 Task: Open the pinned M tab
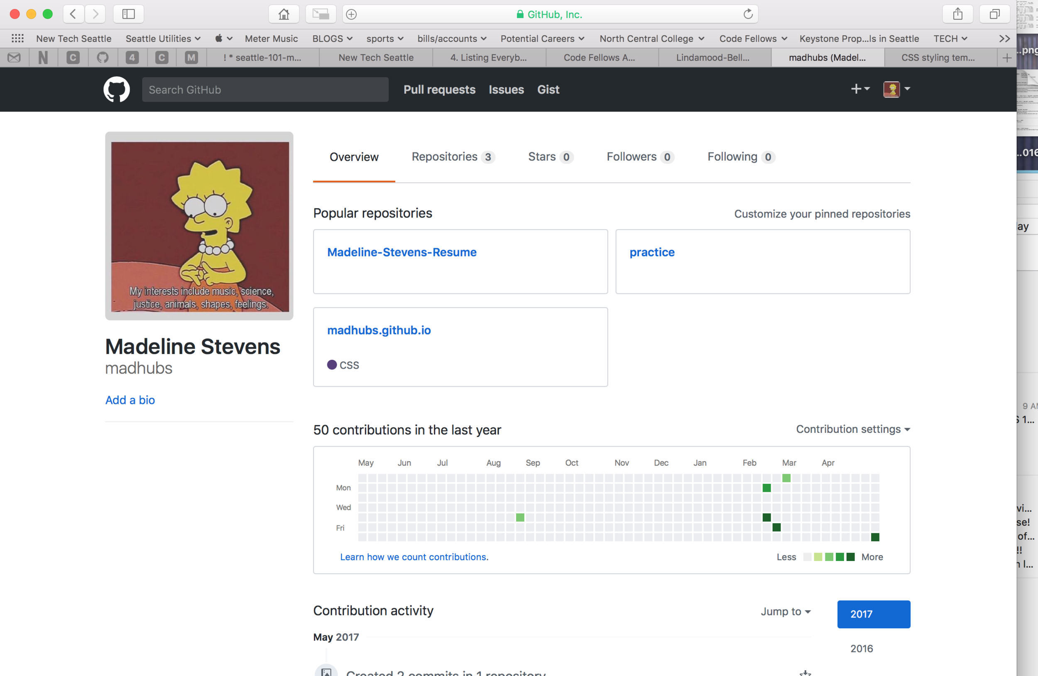[191, 58]
